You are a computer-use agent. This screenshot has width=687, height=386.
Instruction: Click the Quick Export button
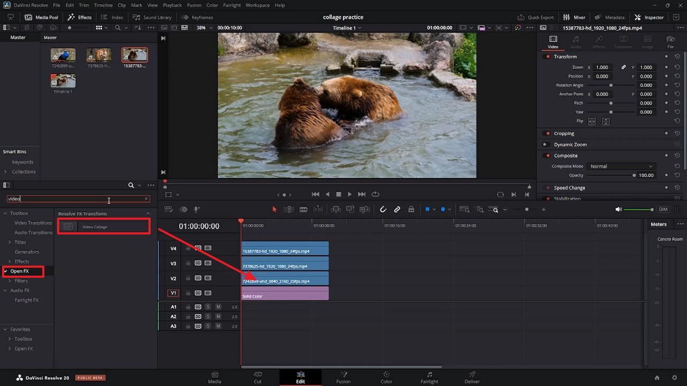(x=535, y=17)
